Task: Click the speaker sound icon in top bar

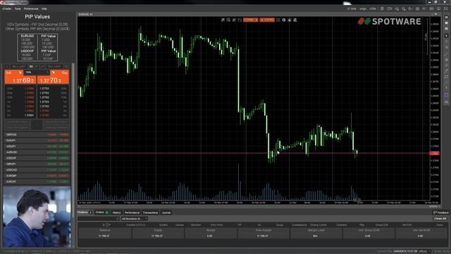Action: tap(424, 8)
